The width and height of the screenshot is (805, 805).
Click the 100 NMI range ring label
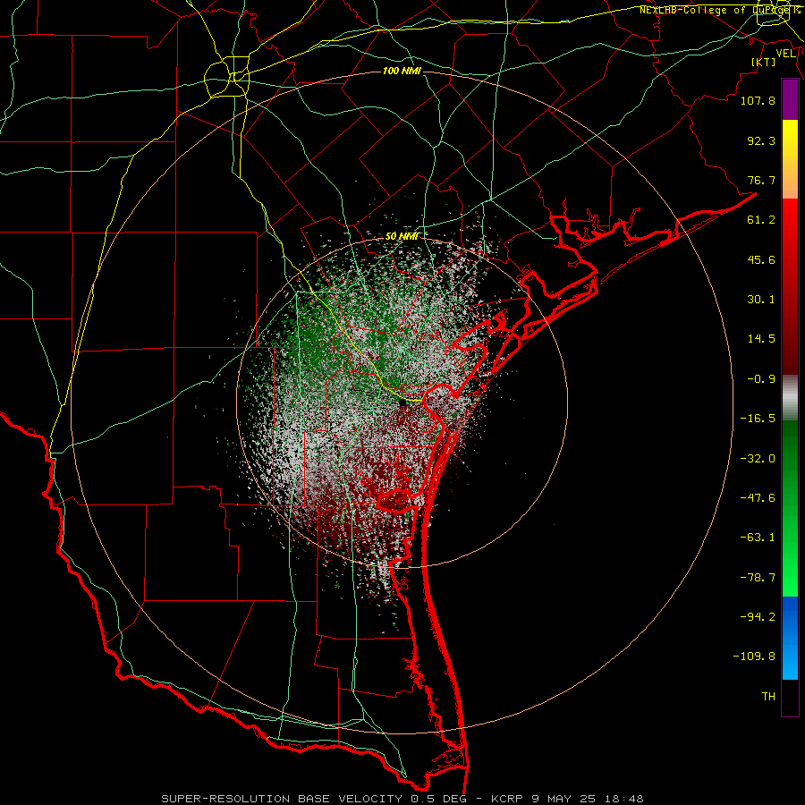click(x=402, y=71)
